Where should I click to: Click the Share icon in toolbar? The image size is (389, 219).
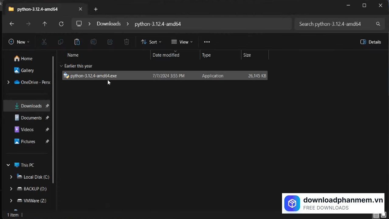pyautogui.click(x=110, y=42)
